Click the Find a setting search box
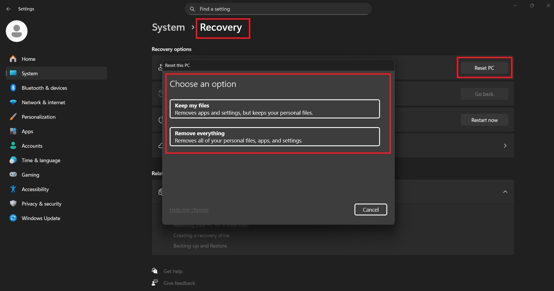554x291 pixels. (278, 9)
